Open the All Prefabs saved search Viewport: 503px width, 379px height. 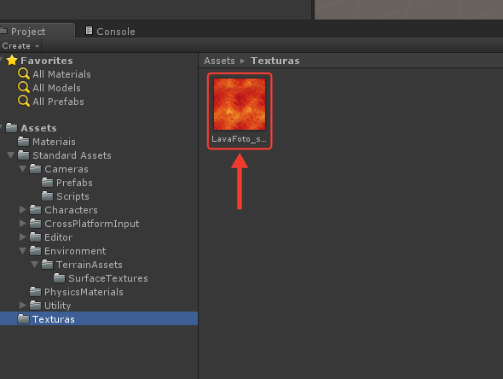50,102
